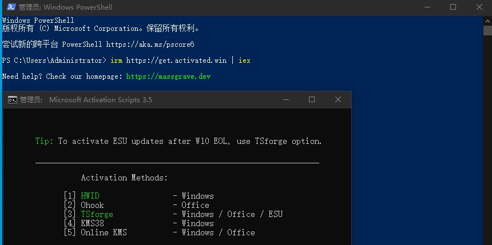Click the Windows PowerShell title bar text

coord(65,7)
